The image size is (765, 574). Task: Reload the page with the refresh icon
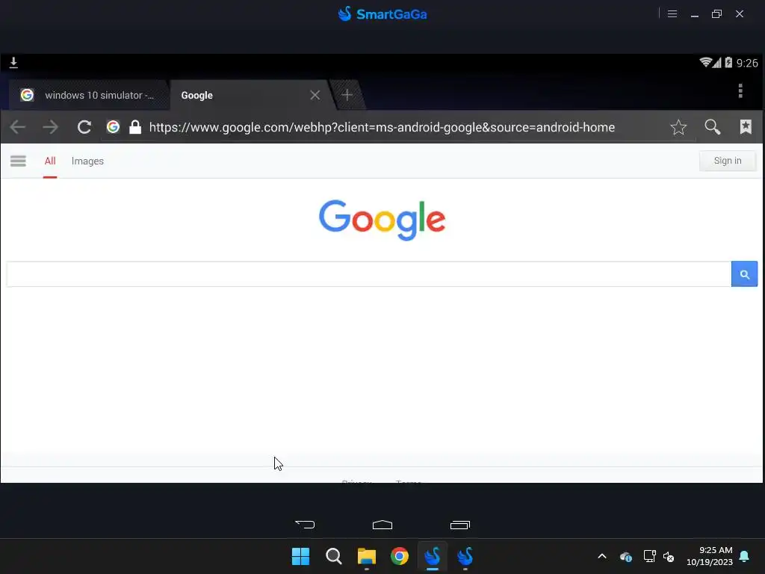tap(84, 127)
